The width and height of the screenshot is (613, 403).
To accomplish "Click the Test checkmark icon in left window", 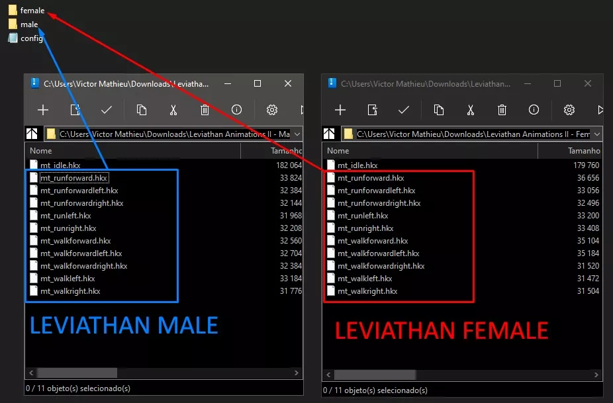I will pyautogui.click(x=107, y=110).
